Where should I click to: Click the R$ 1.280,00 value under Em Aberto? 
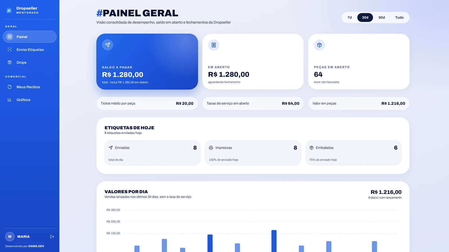click(229, 74)
